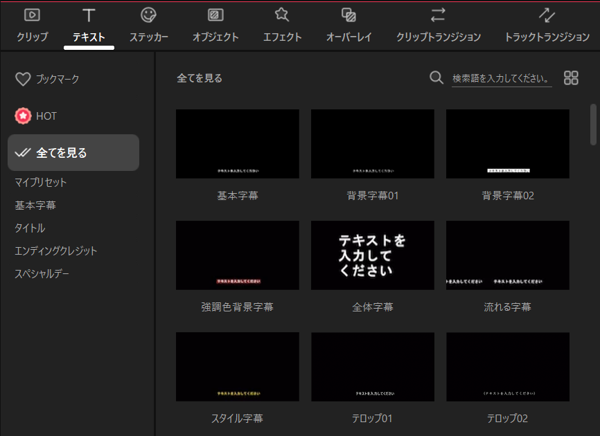Select the 全体字幕 preset thumbnail
This screenshot has width=600, height=436.
372,255
